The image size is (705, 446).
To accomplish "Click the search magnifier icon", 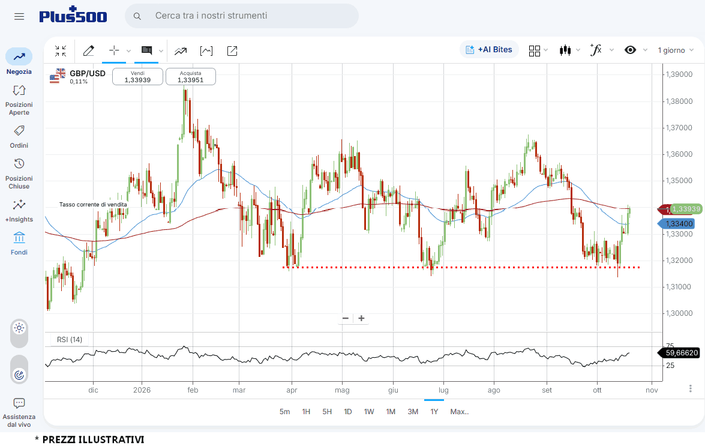I will [137, 16].
